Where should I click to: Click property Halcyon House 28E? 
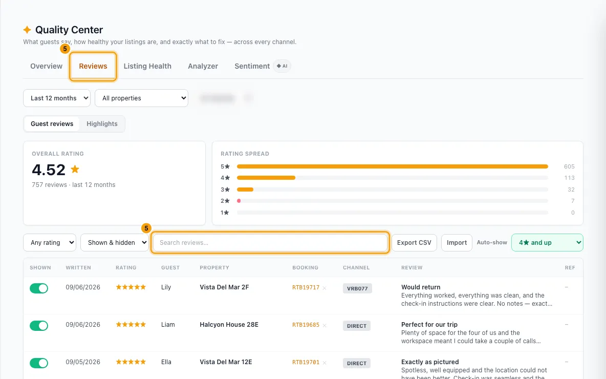click(x=229, y=325)
